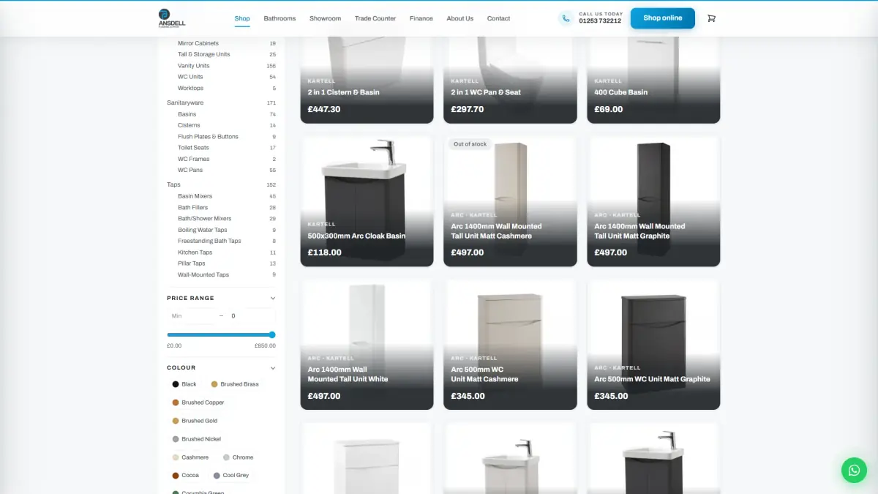Viewport: 878px width, 494px height.
Task: Focus the max price input showing 0
Action: [251, 316]
